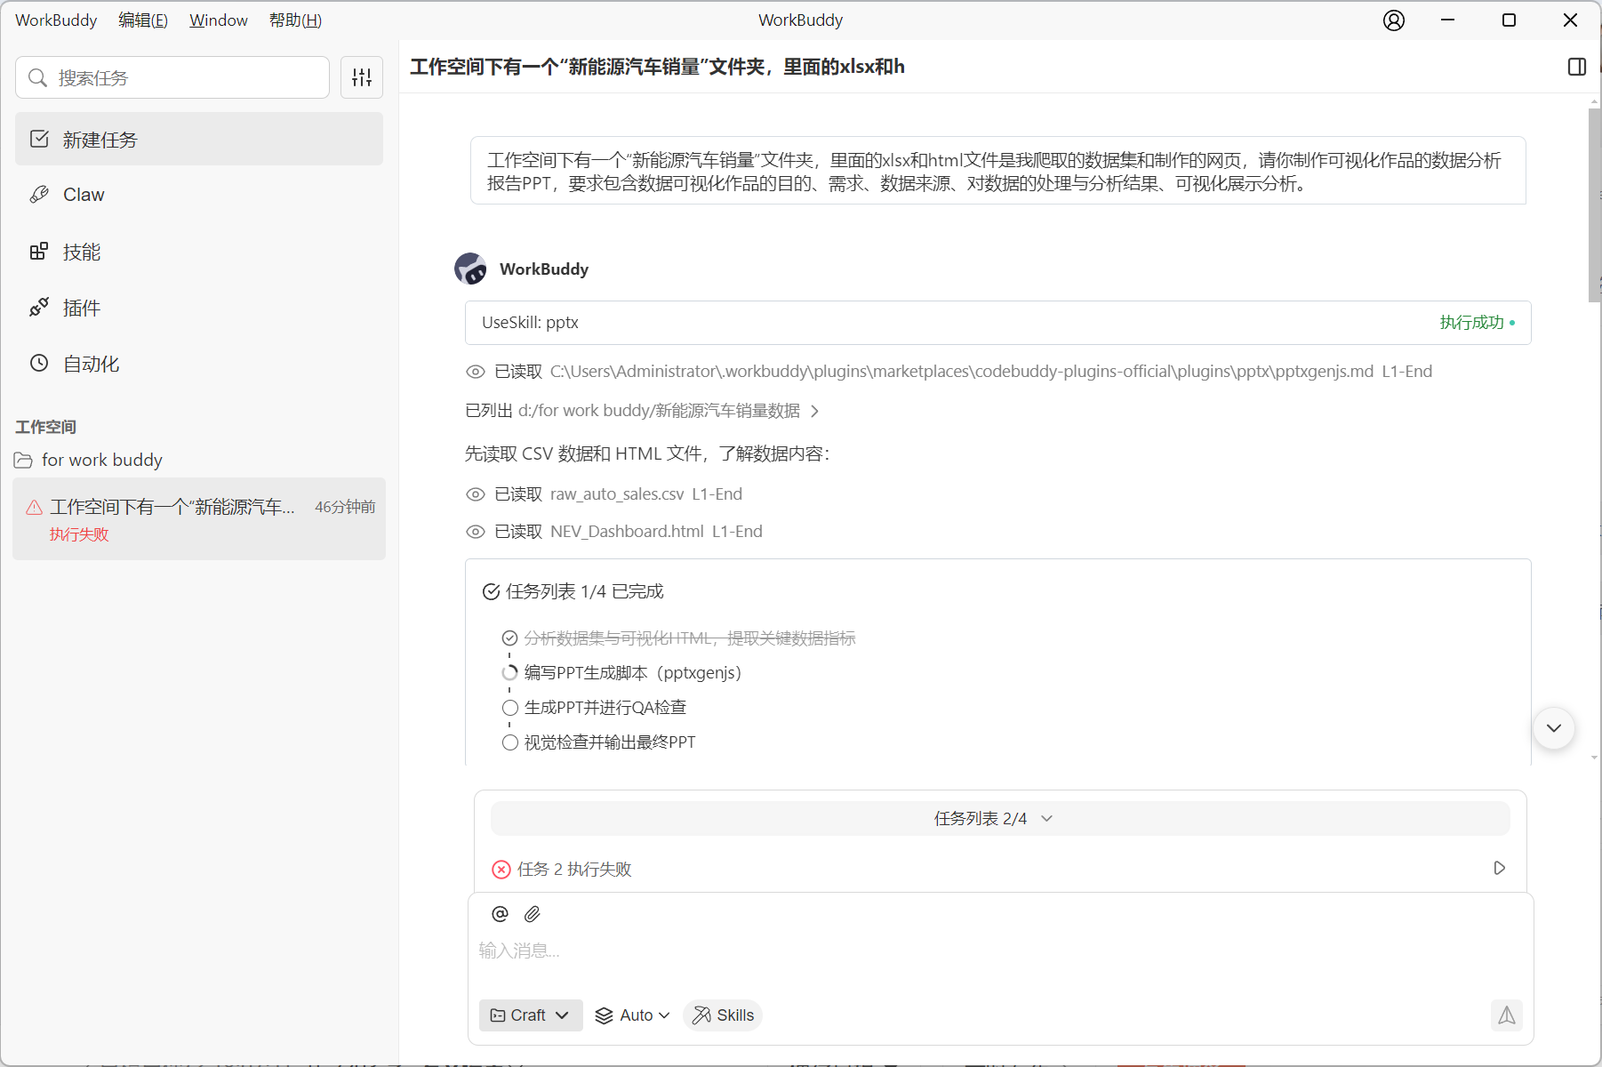Click the 搜索任务 search field
Image resolution: width=1602 pixels, height=1067 pixels.
point(172,77)
